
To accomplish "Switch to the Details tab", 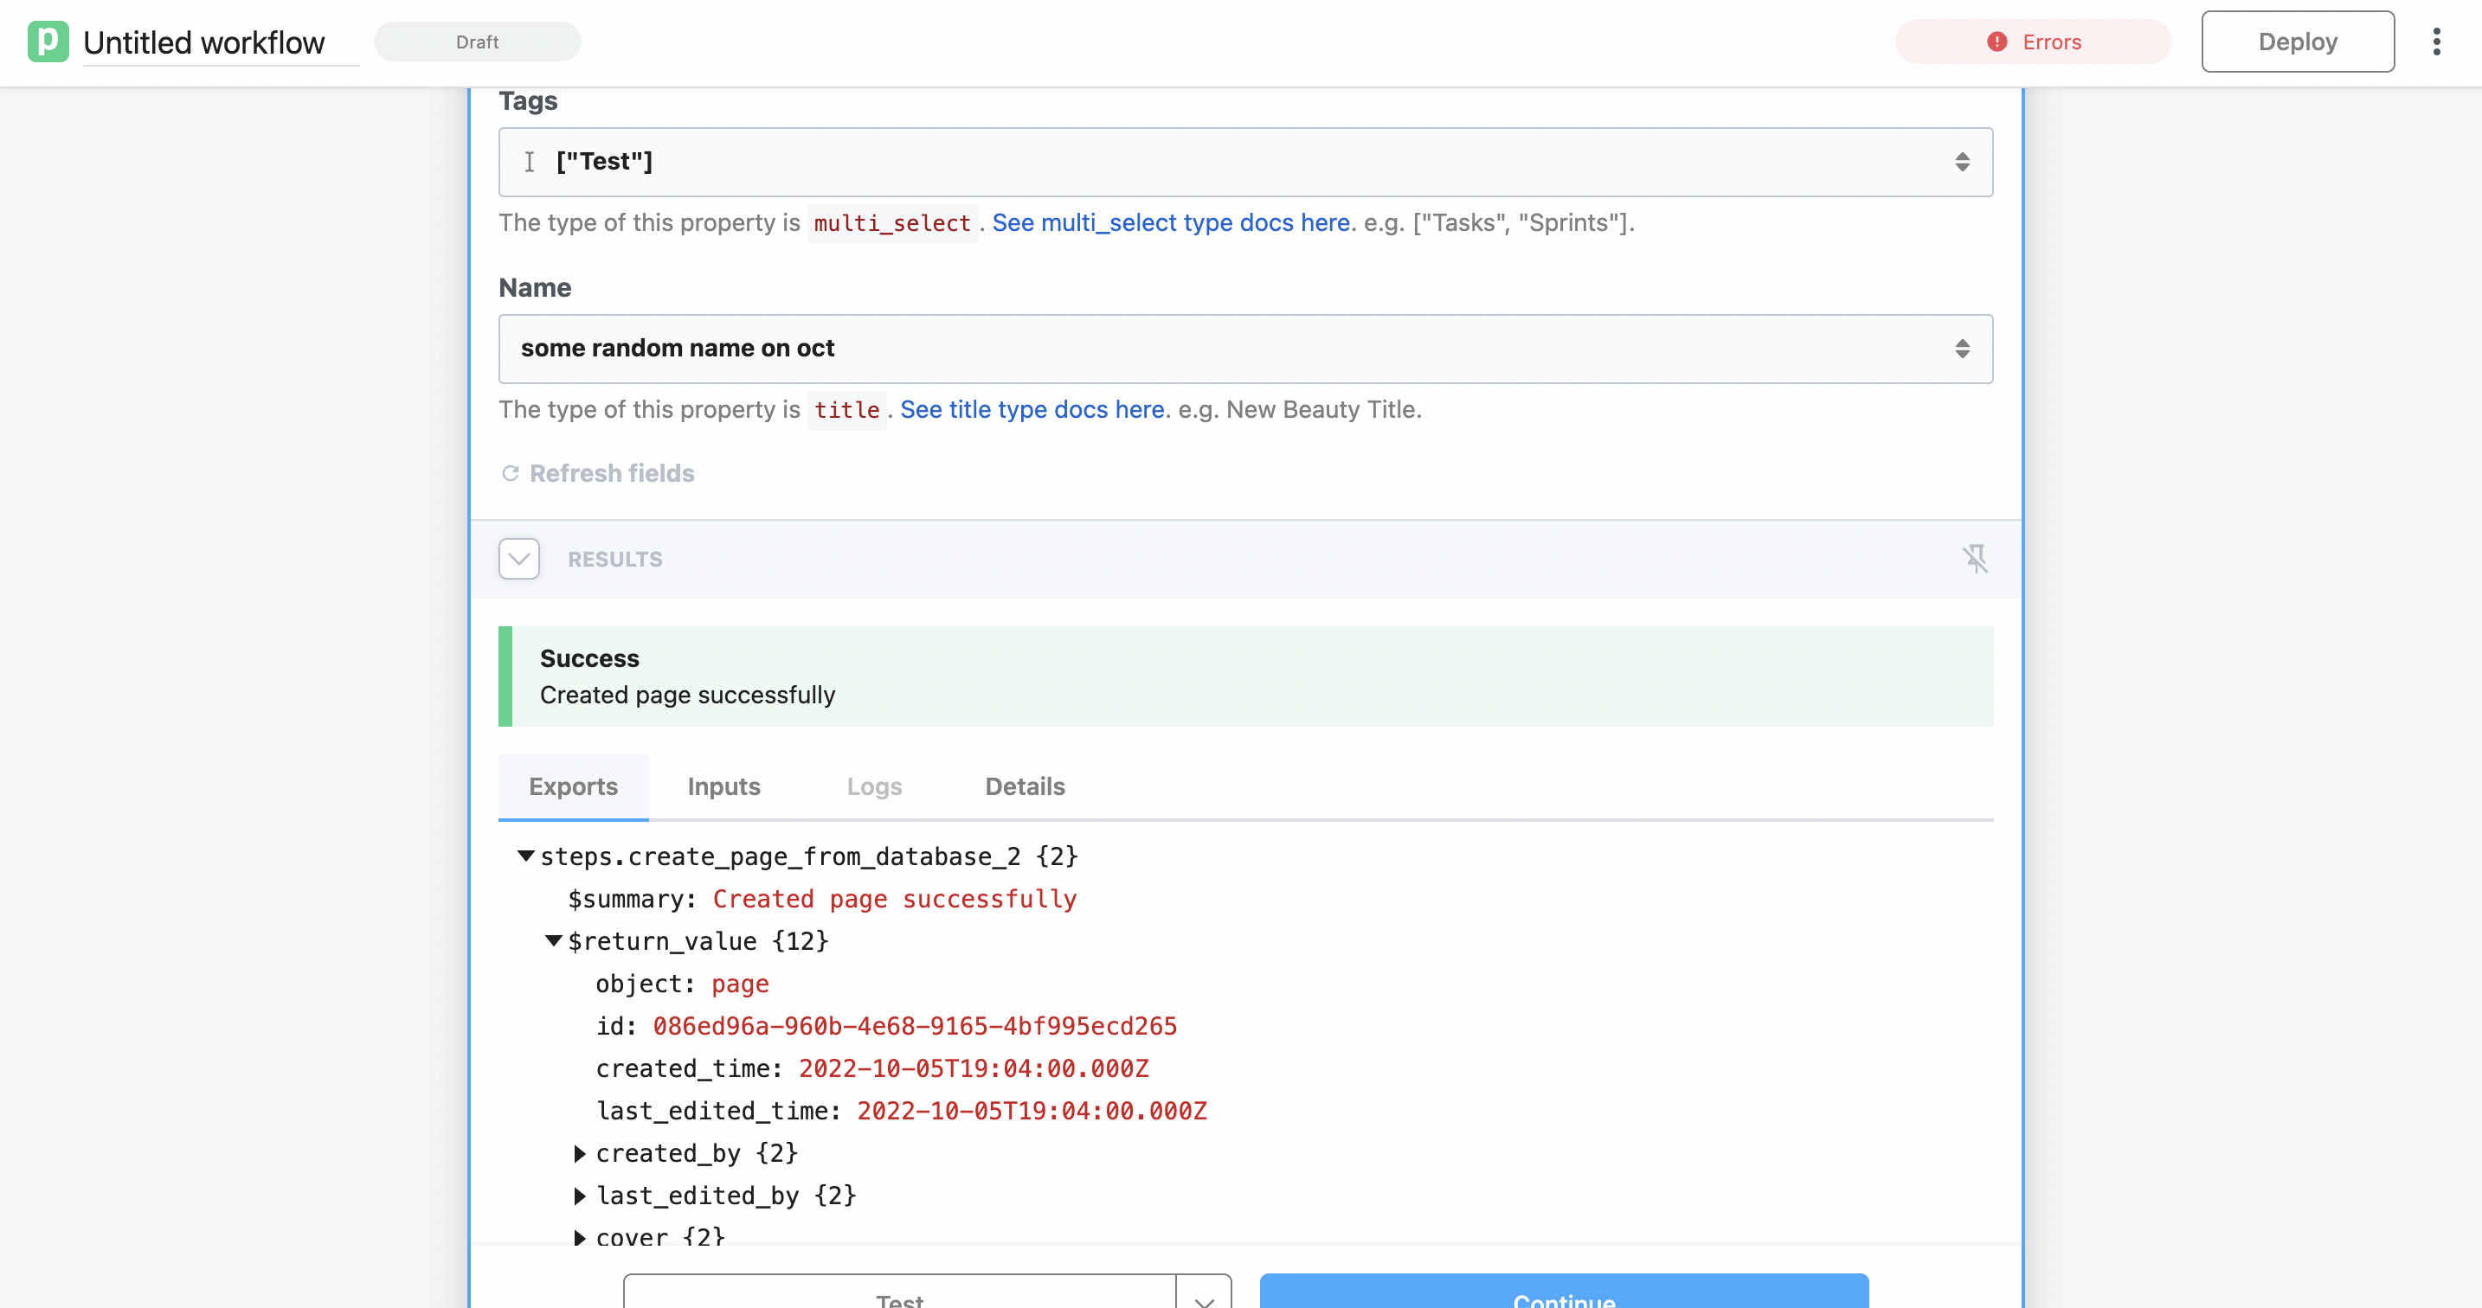I will click(1024, 787).
